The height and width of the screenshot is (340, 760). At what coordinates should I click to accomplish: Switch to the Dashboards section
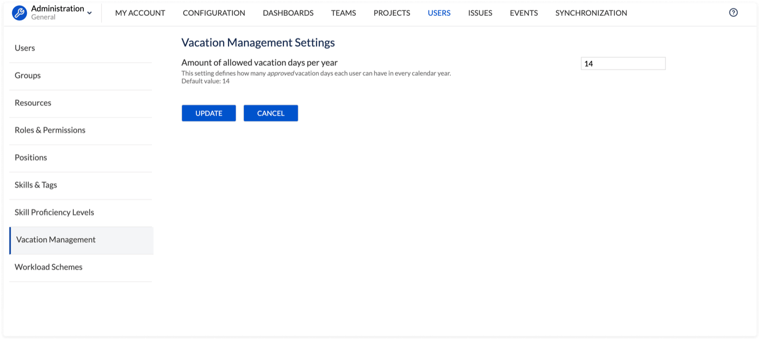288,13
